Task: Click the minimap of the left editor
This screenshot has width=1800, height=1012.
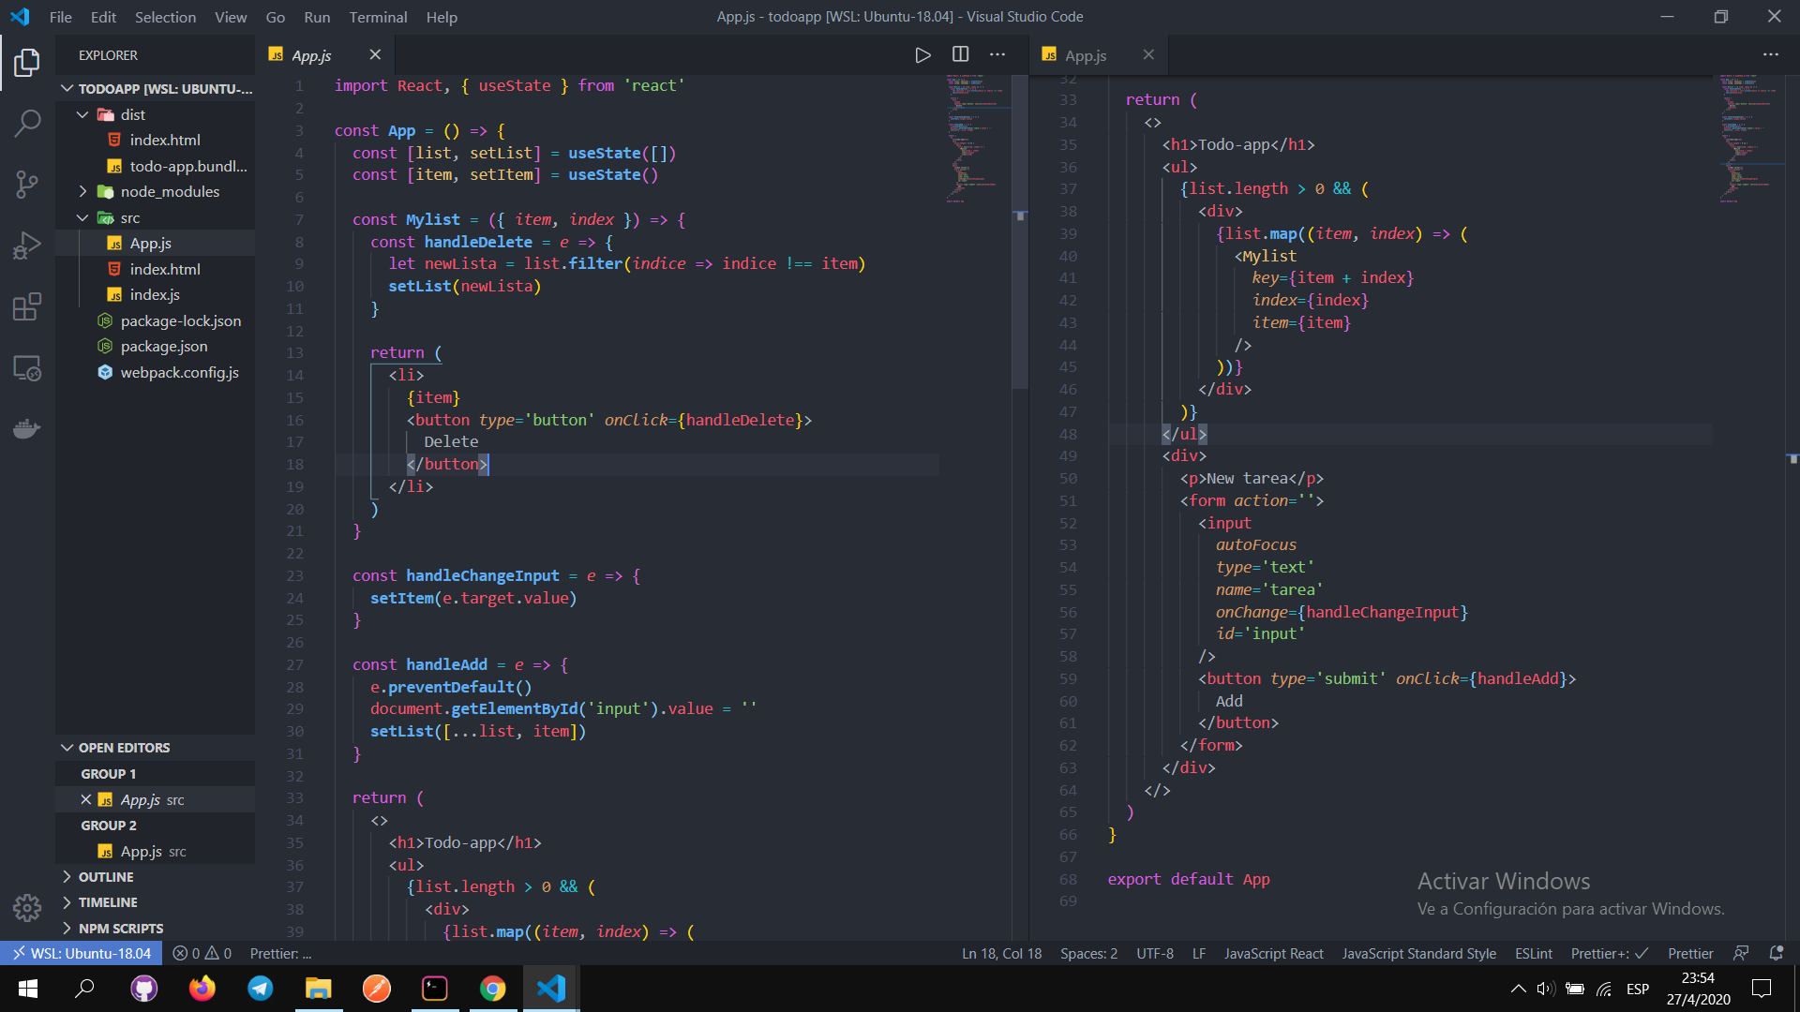Action: coord(975,141)
